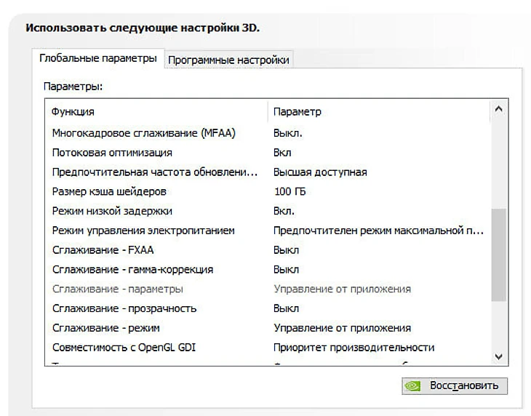Viewport: 531px width, 416px height.
Task: Open Сглаживание - режим value dropdown
Action: click(342, 328)
